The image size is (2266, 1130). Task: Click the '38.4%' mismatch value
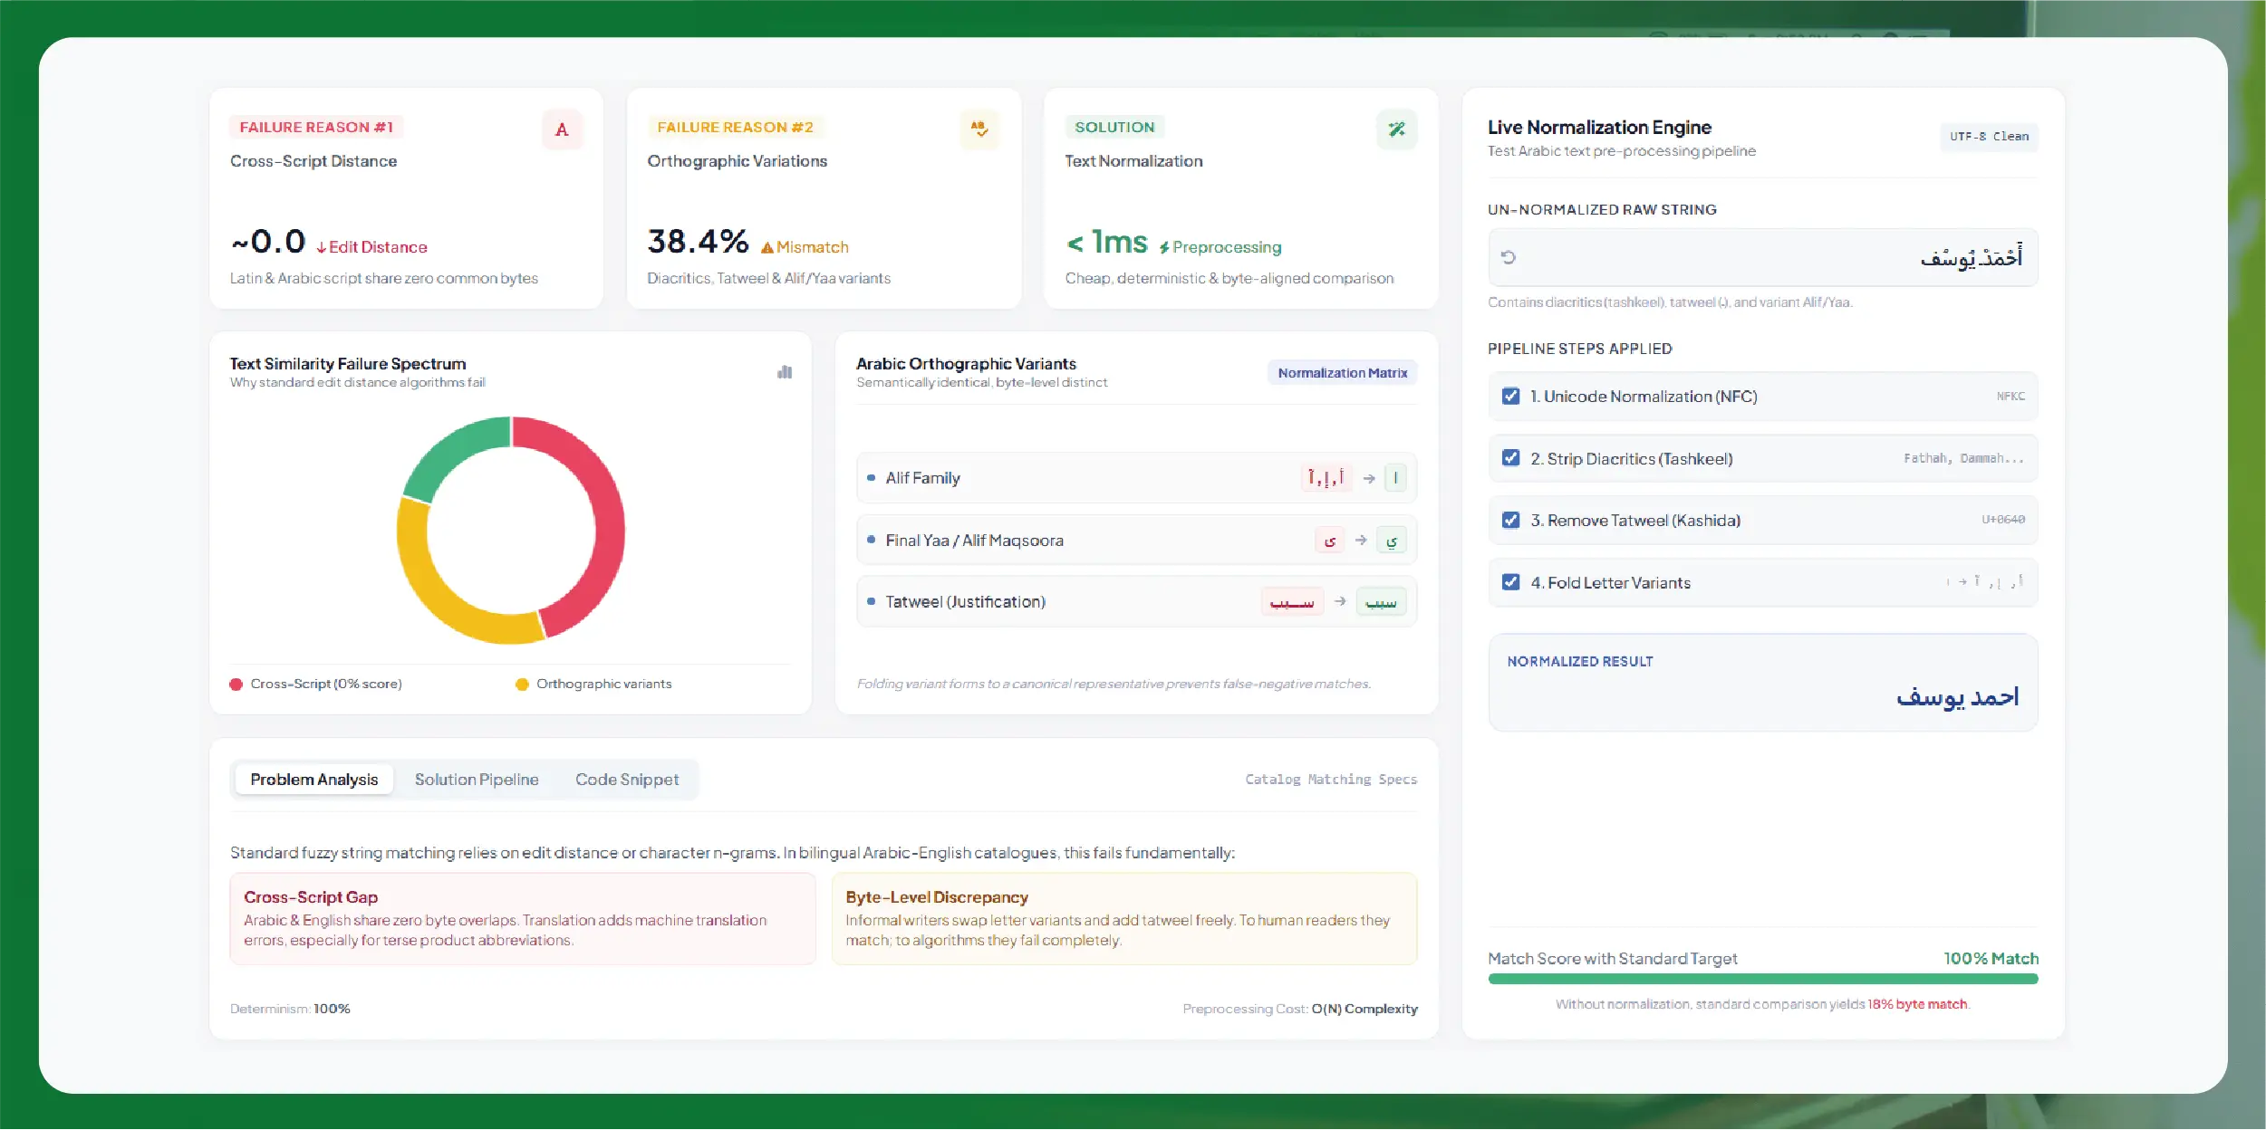(x=698, y=242)
